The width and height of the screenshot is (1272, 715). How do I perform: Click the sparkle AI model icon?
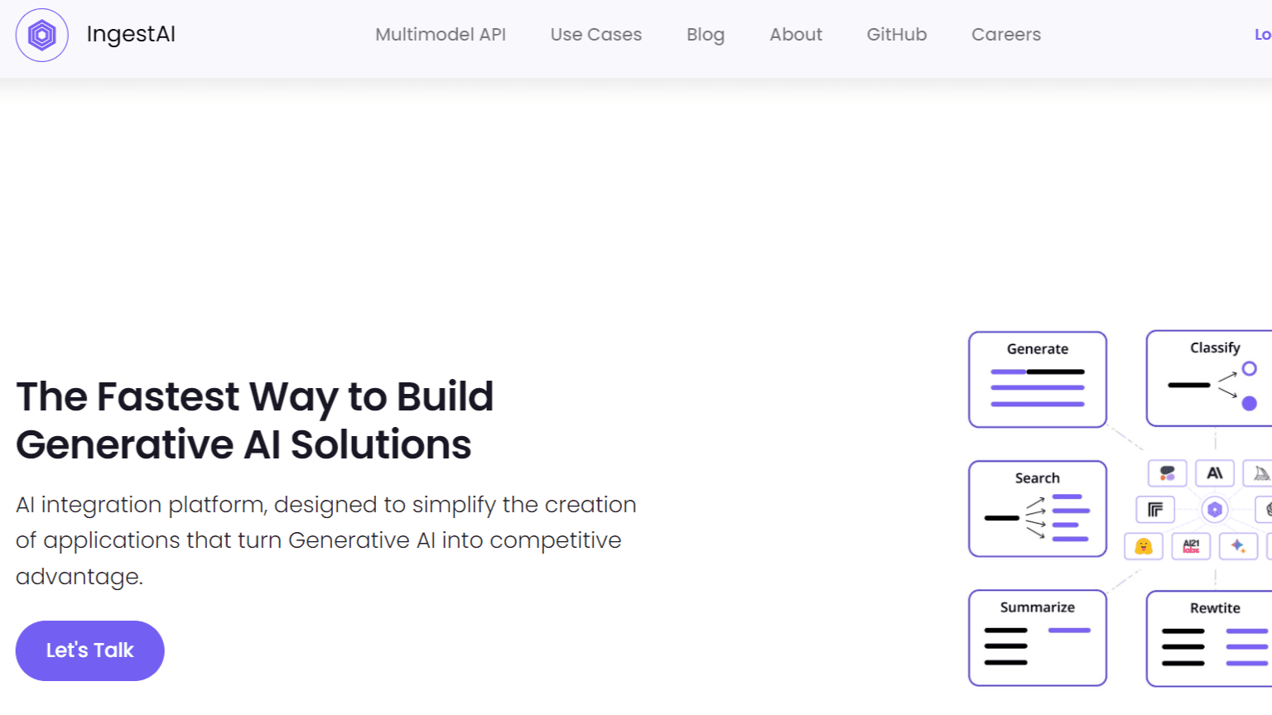1237,546
